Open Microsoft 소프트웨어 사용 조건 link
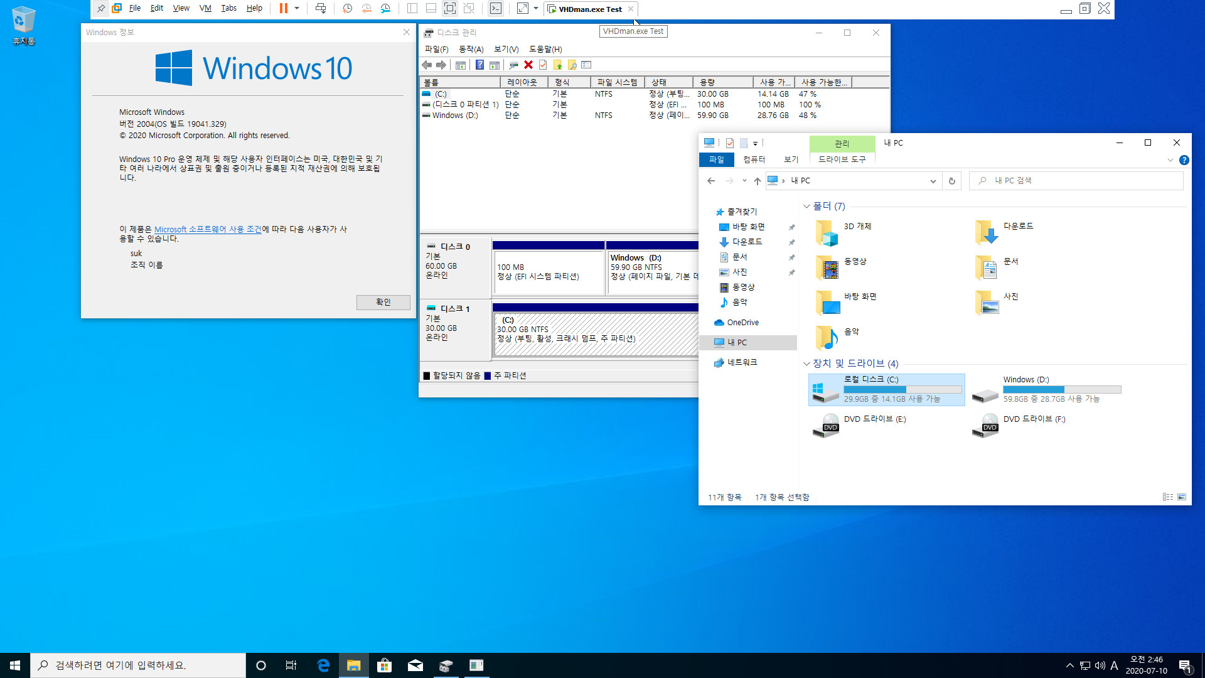Image resolution: width=1205 pixels, height=678 pixels. coord(208,229)
